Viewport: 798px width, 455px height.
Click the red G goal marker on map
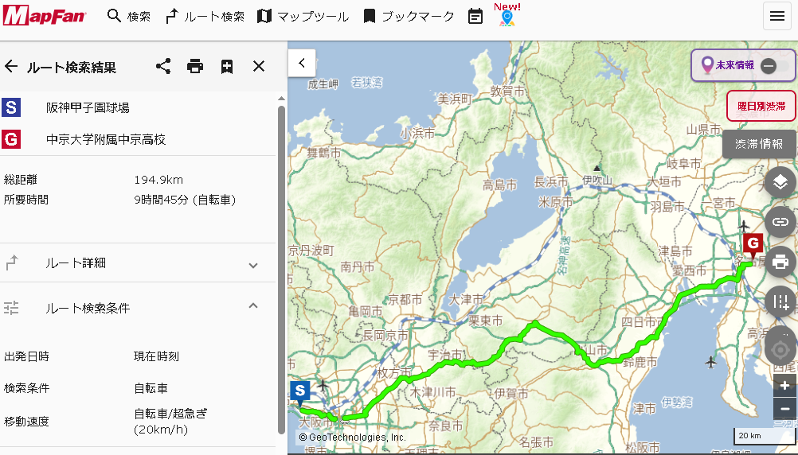tap(752, 244)
